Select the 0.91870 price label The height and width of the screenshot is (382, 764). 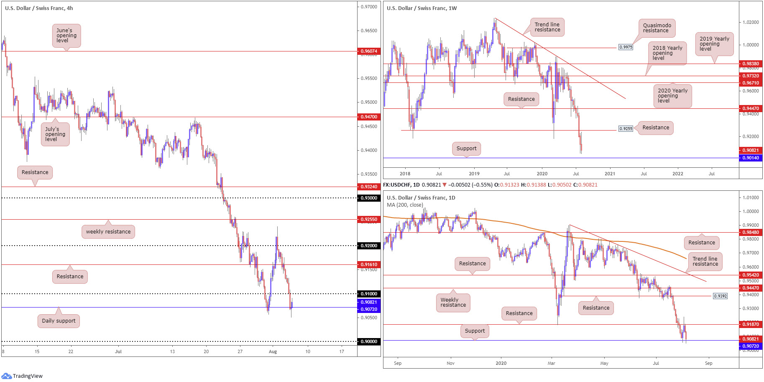pos(750,324)
